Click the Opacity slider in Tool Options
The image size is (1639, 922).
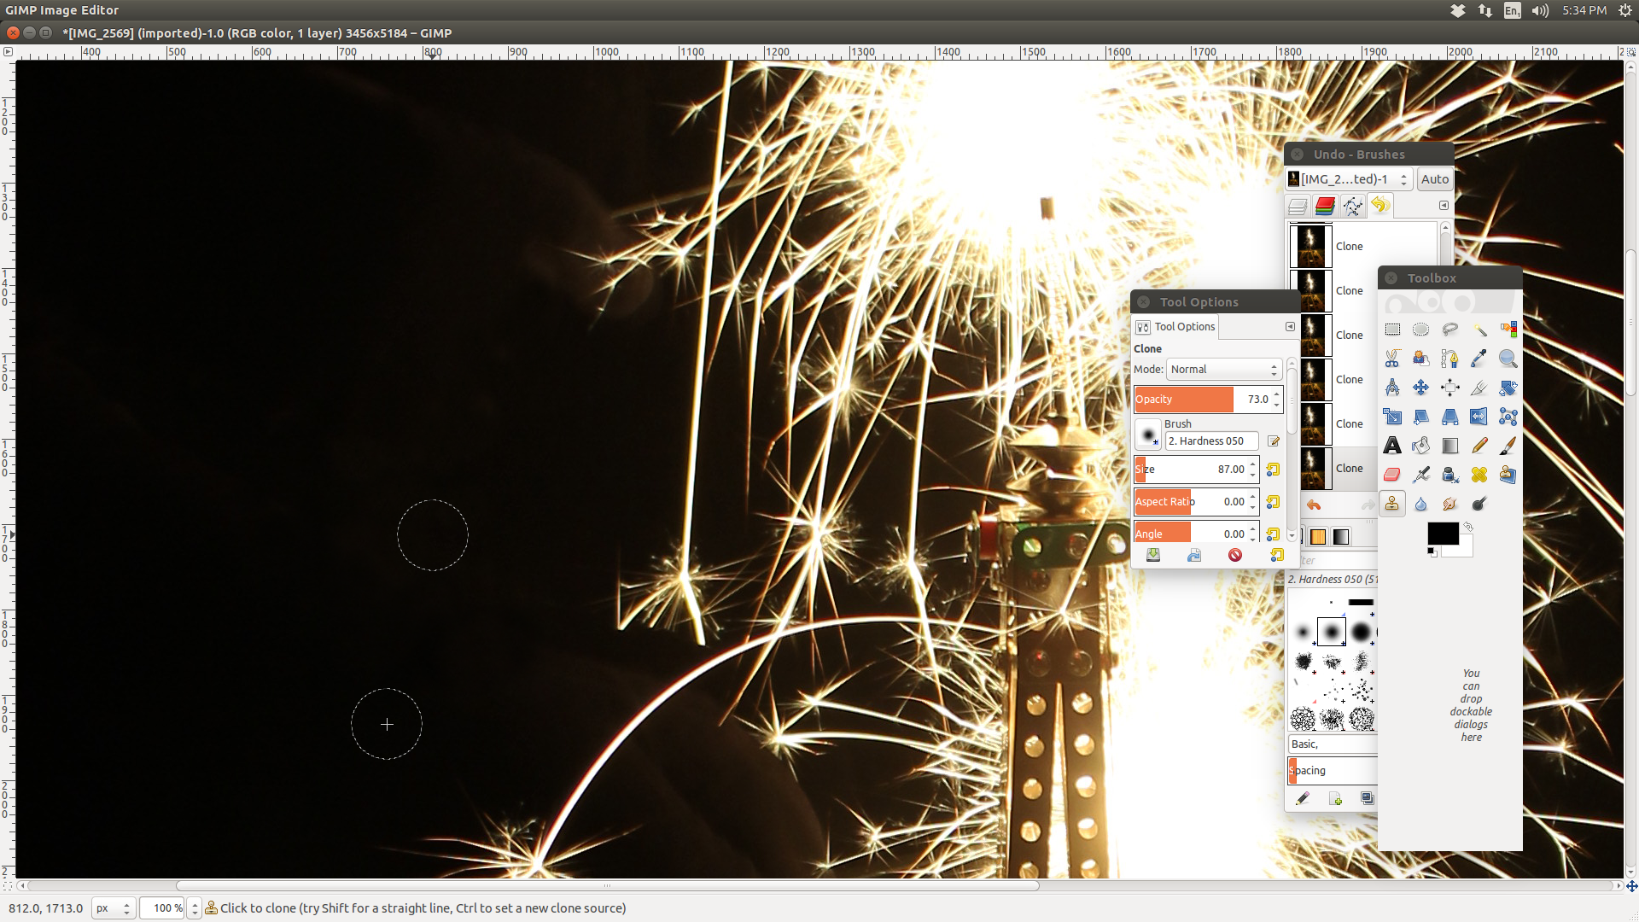1208,400
